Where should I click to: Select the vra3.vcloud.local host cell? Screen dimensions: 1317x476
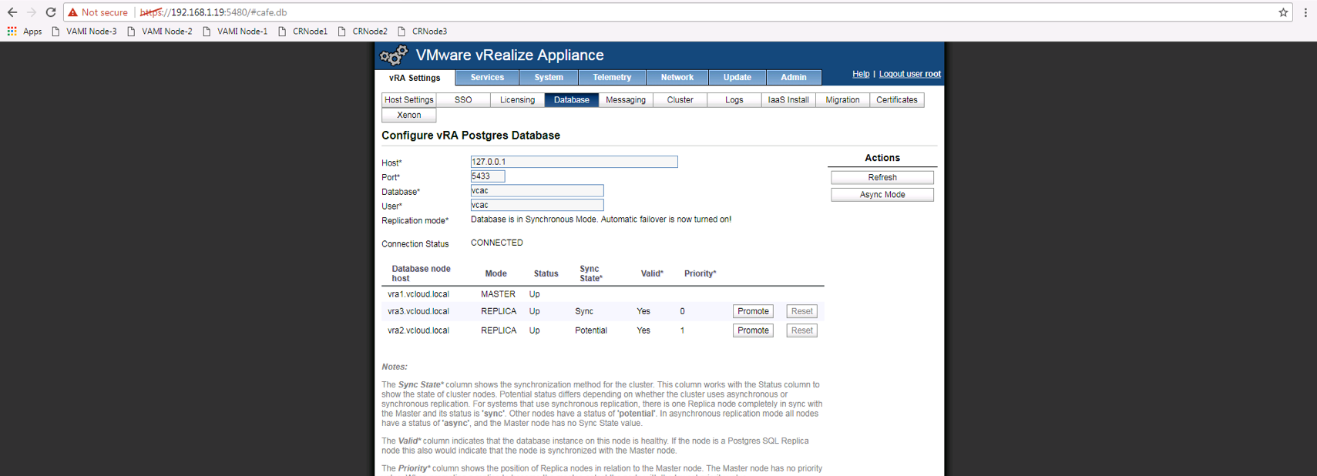(x=418, y=311)
